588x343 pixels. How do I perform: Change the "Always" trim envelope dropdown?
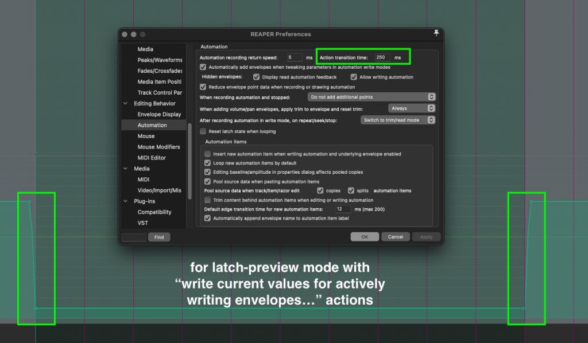pyautogui.click(x=412, y=108)
